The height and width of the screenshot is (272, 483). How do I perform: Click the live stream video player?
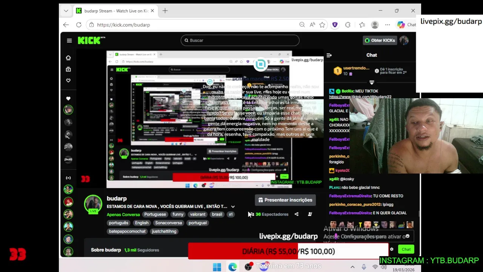point(200,119)
